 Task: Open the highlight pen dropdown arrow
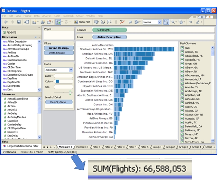tap(201, 22)
